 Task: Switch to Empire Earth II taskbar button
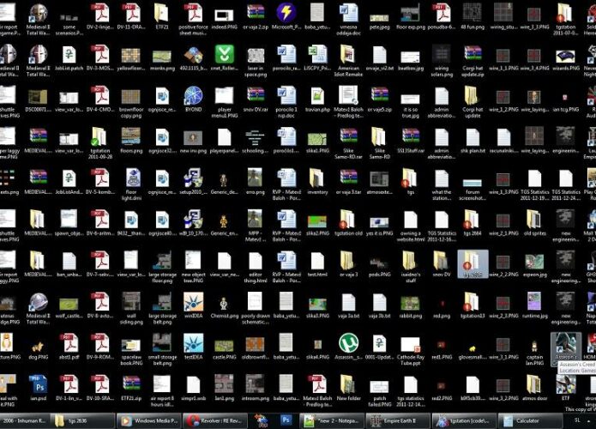pos(398,420)
